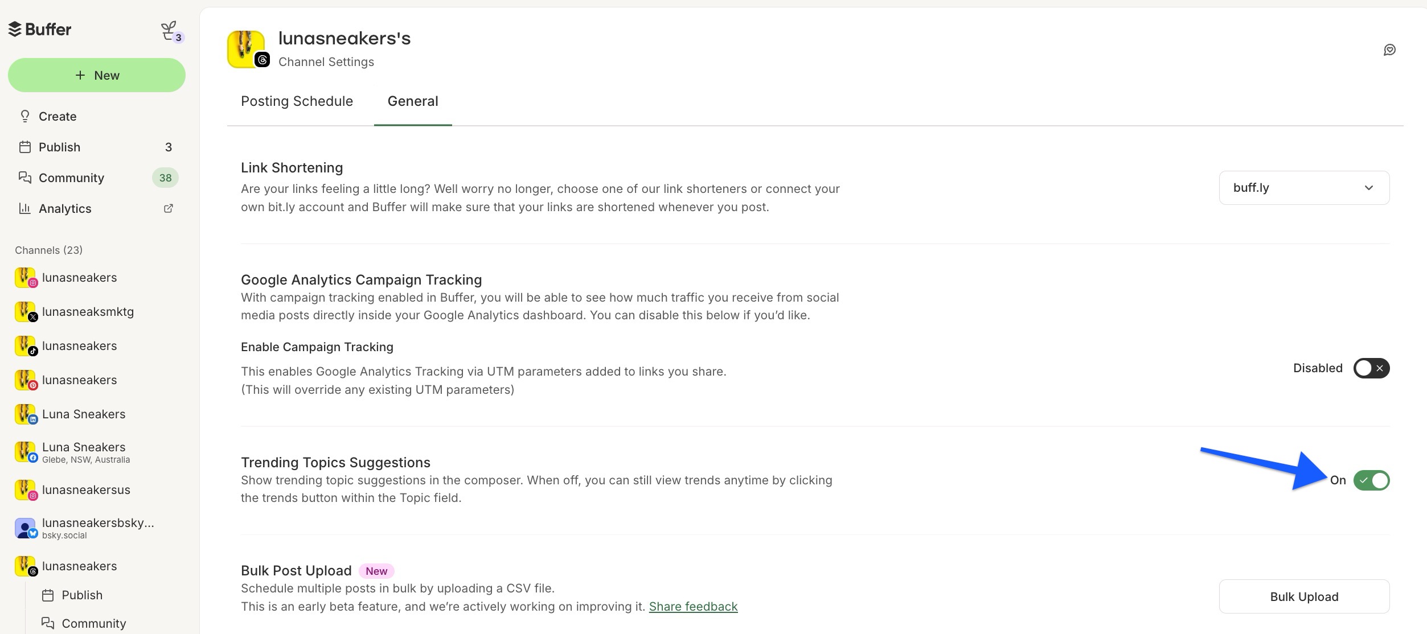The height and width of the screenshot is (634, 1427).
Task: Click the green New button
Action: (x=97, y=75)
